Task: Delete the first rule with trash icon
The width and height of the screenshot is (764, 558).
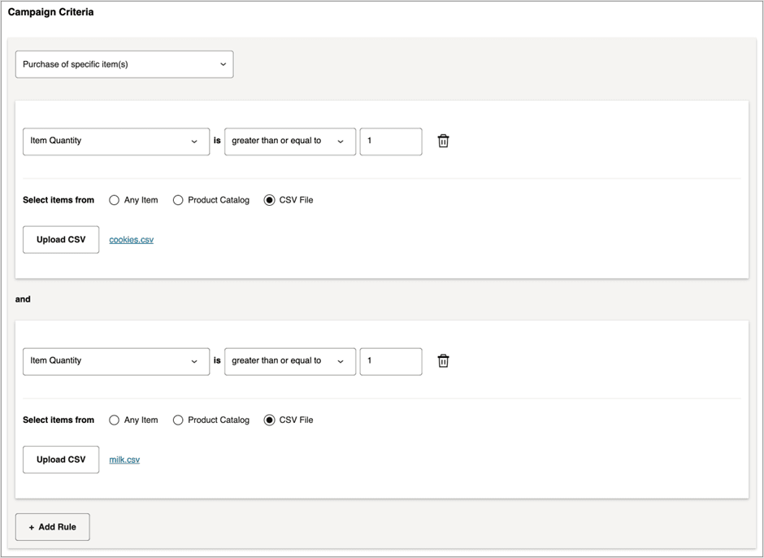Action: click(443, 141)
